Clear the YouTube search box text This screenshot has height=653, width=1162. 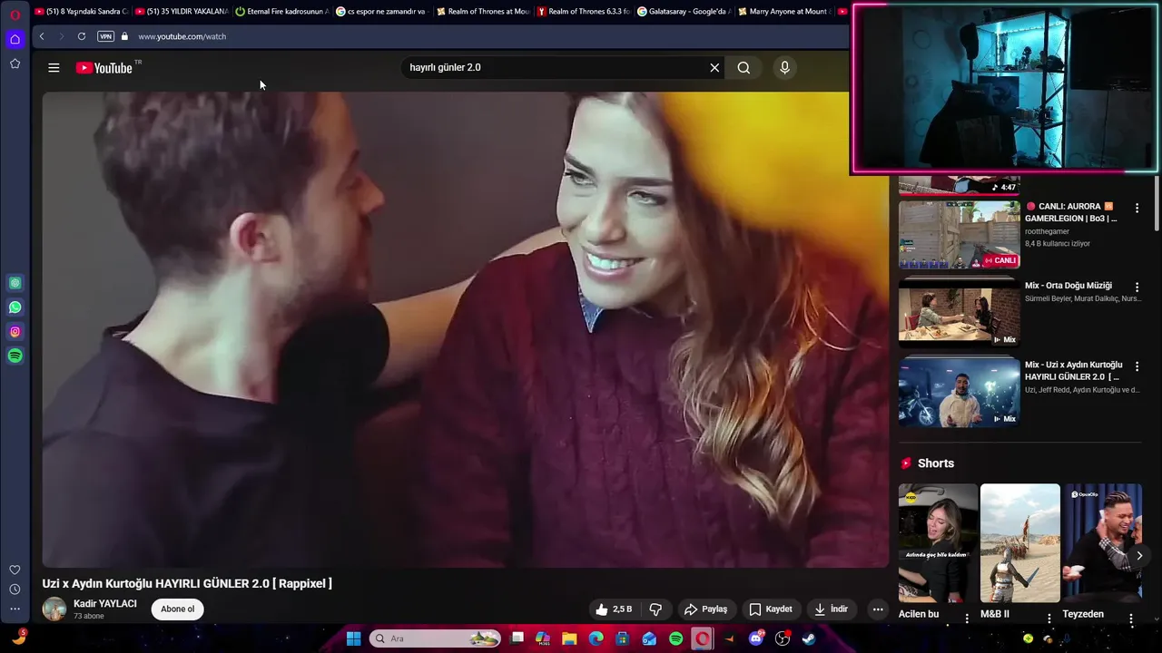714,68
